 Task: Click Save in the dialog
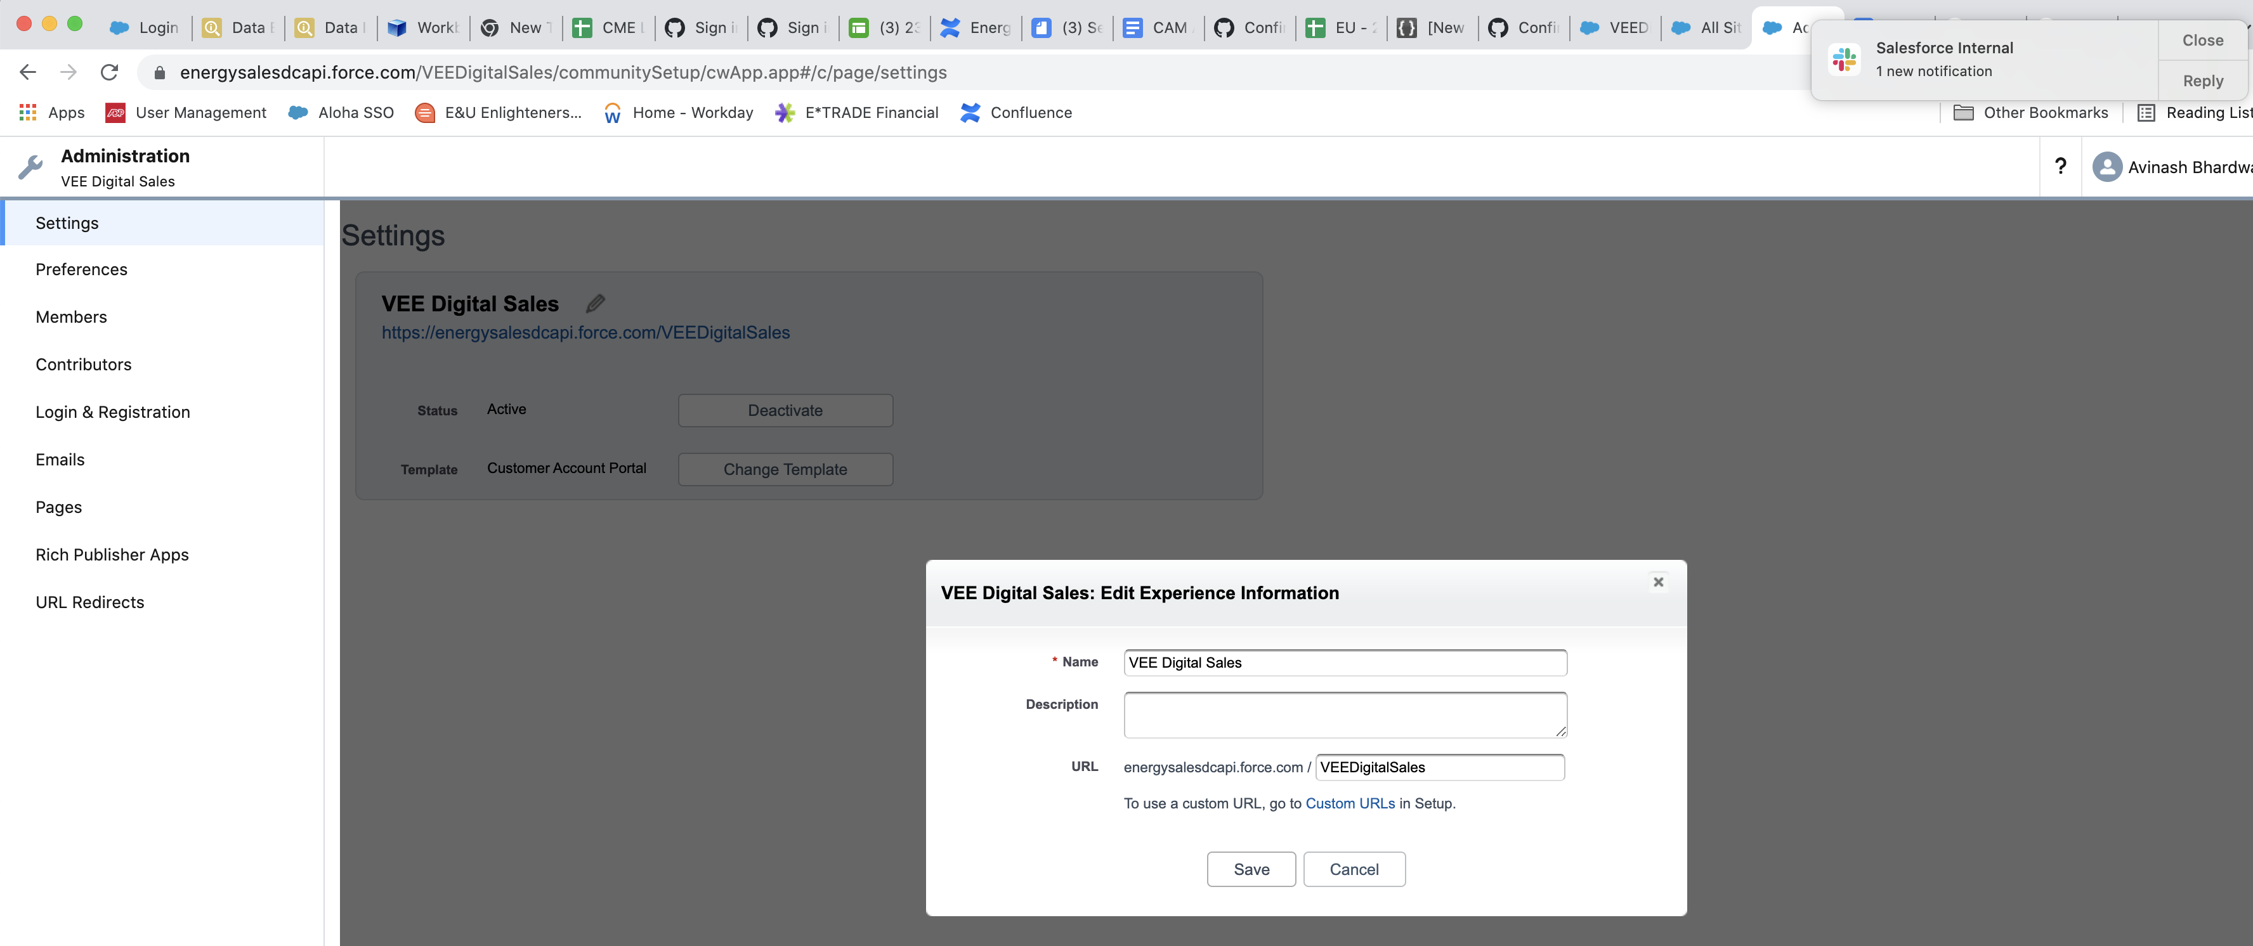[1251, 869]
